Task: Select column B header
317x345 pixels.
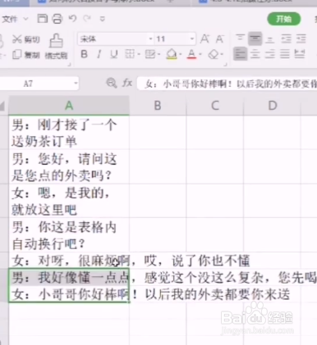Action: [158, 105]
